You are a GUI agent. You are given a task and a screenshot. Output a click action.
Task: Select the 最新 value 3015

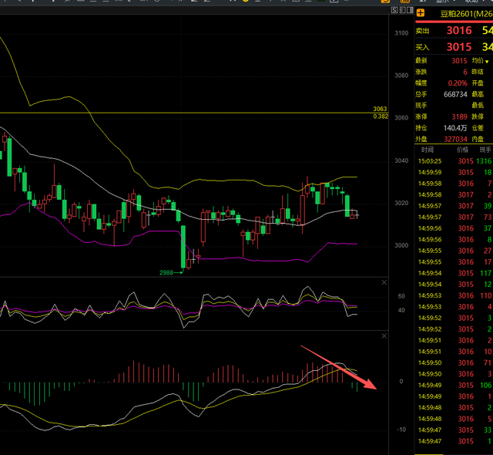click(x=459, y=61)
